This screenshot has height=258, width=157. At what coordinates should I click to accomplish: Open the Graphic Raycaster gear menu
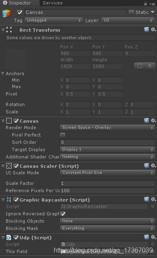pyautogui.click(x=153, y=199)
